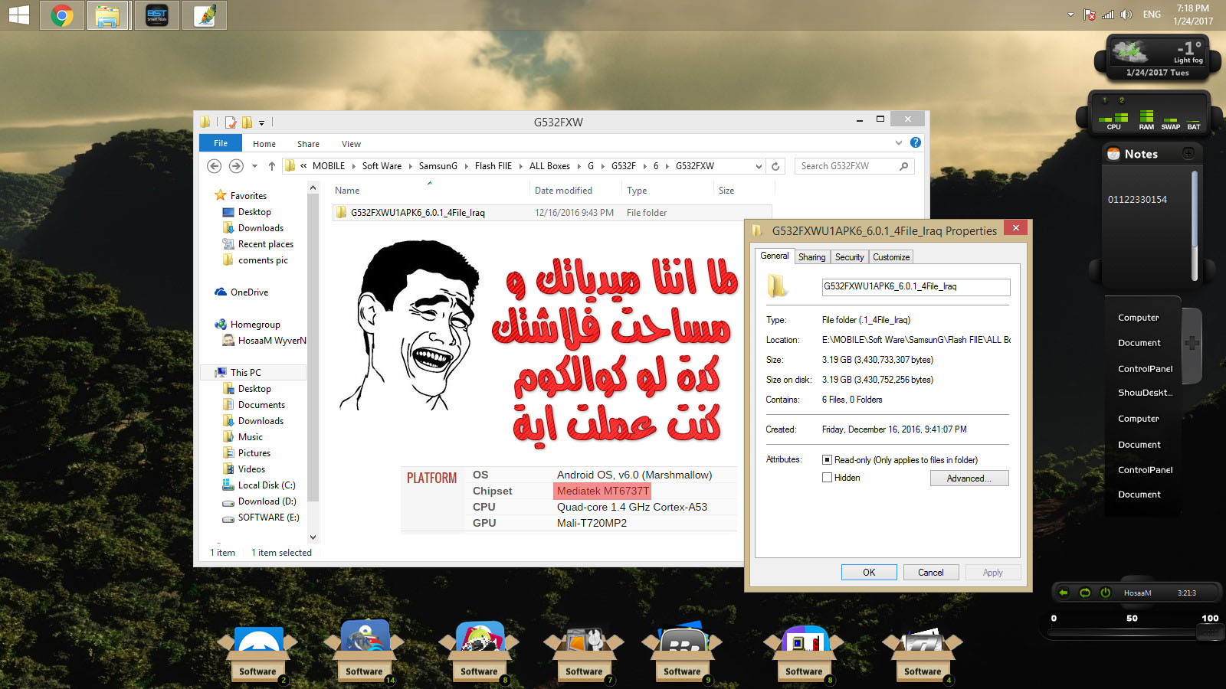Image resolution: width=1226 pixels, height=689 pixels.
Task: Open Customize Quick Access Toolbar dropdown
Action: (261, 122)
